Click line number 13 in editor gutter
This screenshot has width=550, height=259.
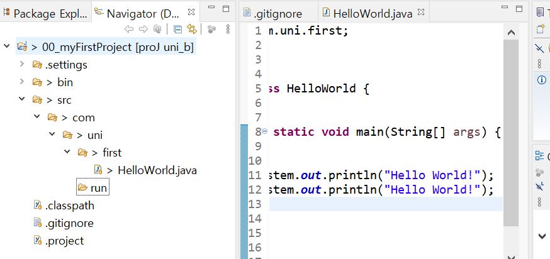tap(255, 204)
